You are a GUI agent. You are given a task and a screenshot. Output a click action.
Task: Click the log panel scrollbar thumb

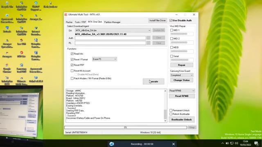[x=165, y=114]
